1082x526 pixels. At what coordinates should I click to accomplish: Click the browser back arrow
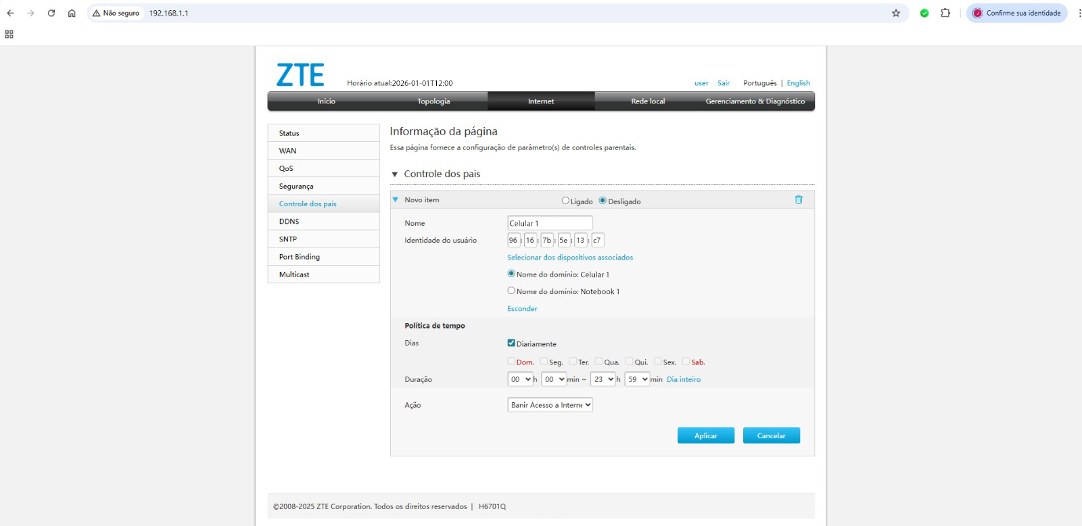pyautogui.click(x=10, y=13)
